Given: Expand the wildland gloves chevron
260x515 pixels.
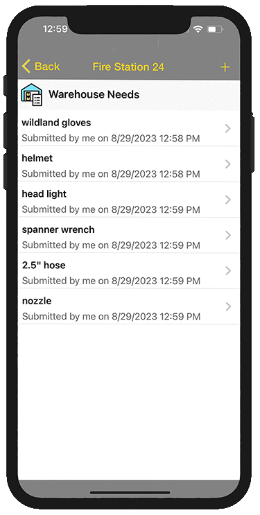Looking at the screenshot, I should tap(228, 129).
